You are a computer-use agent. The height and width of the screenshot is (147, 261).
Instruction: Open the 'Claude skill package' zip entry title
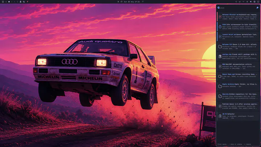240,54
